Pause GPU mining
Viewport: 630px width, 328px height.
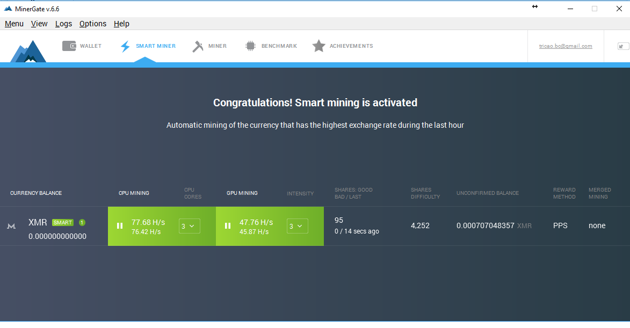pyautogui.click(x=227, y=226)
